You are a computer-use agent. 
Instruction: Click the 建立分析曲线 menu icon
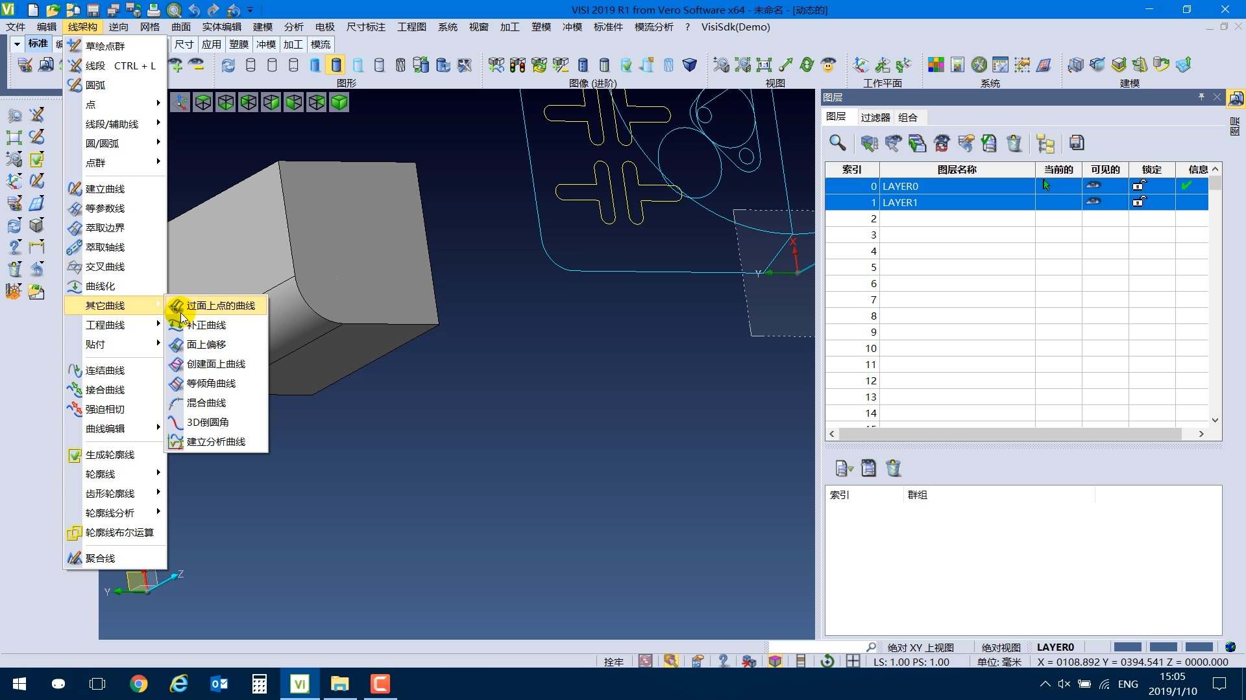(175, 441)
